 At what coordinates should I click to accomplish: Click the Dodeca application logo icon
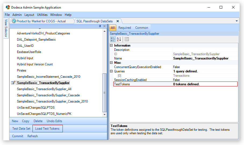click(8, 7)
